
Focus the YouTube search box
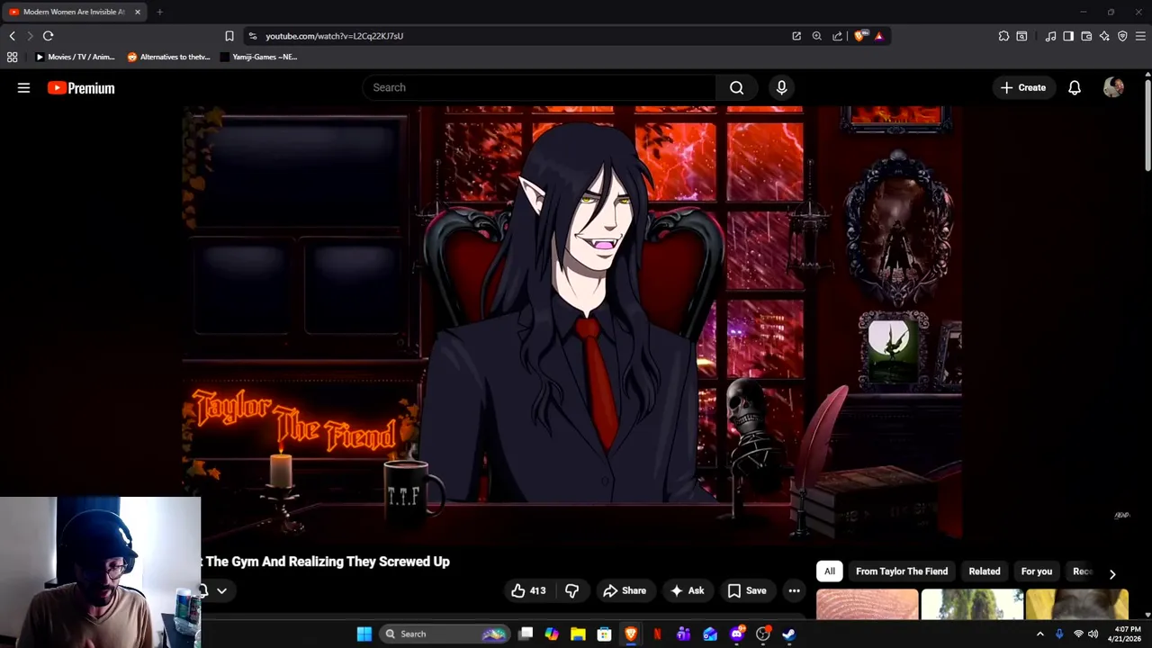pyautogui.click(x=539, y=87)
